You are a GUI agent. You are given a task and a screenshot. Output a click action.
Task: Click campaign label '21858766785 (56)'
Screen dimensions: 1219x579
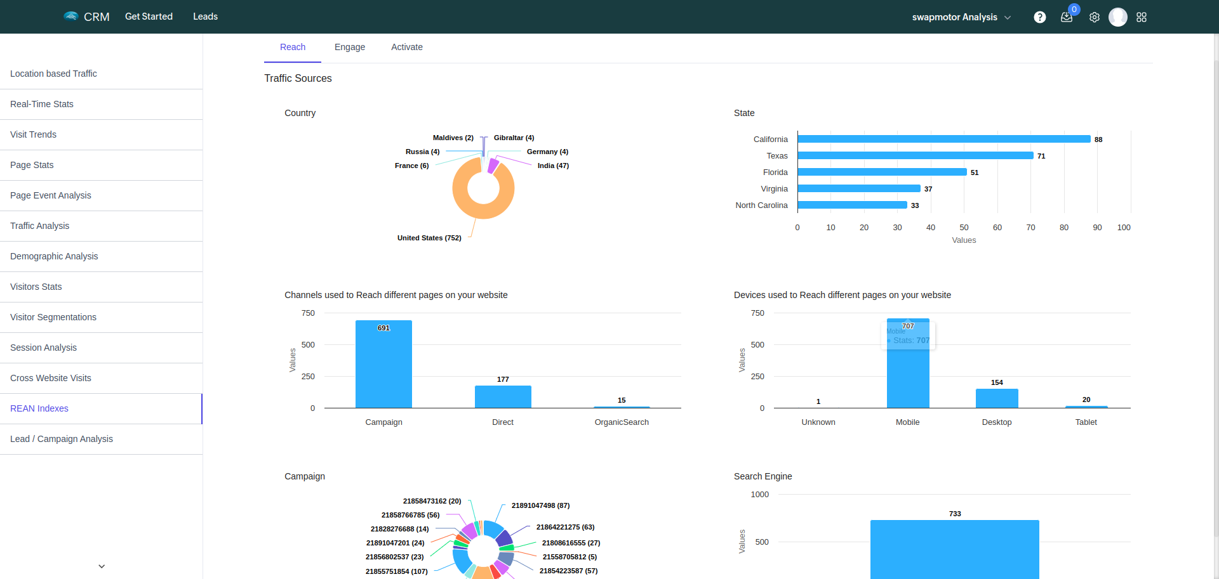point(410,515)
